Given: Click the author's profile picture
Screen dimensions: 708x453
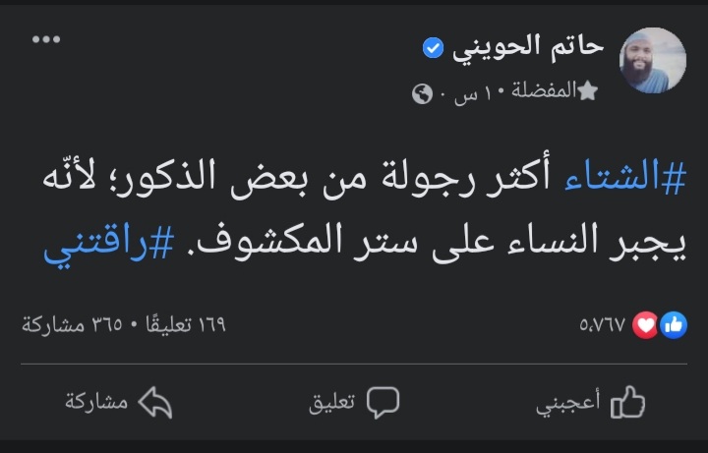Looking at the screenshot, I should point(652,60).
